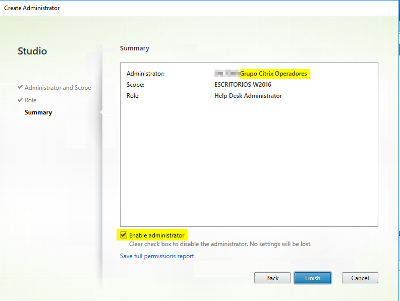This screenshot has width=400, height=301.
Task: Cancel the Create Administrator wizard
Action: (360, 278)
